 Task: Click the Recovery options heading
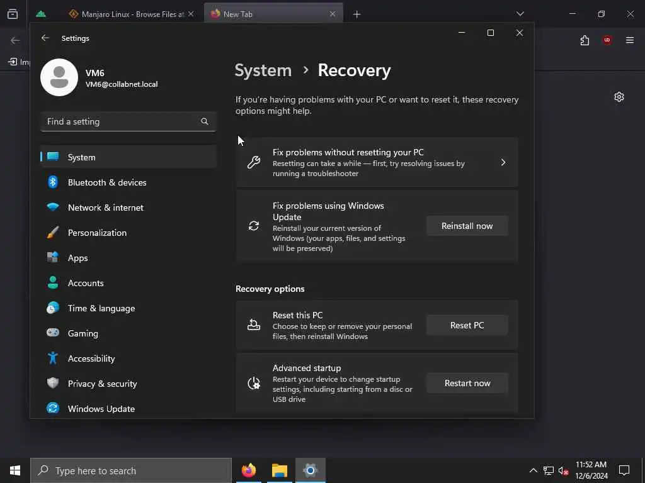coord(270,289)
